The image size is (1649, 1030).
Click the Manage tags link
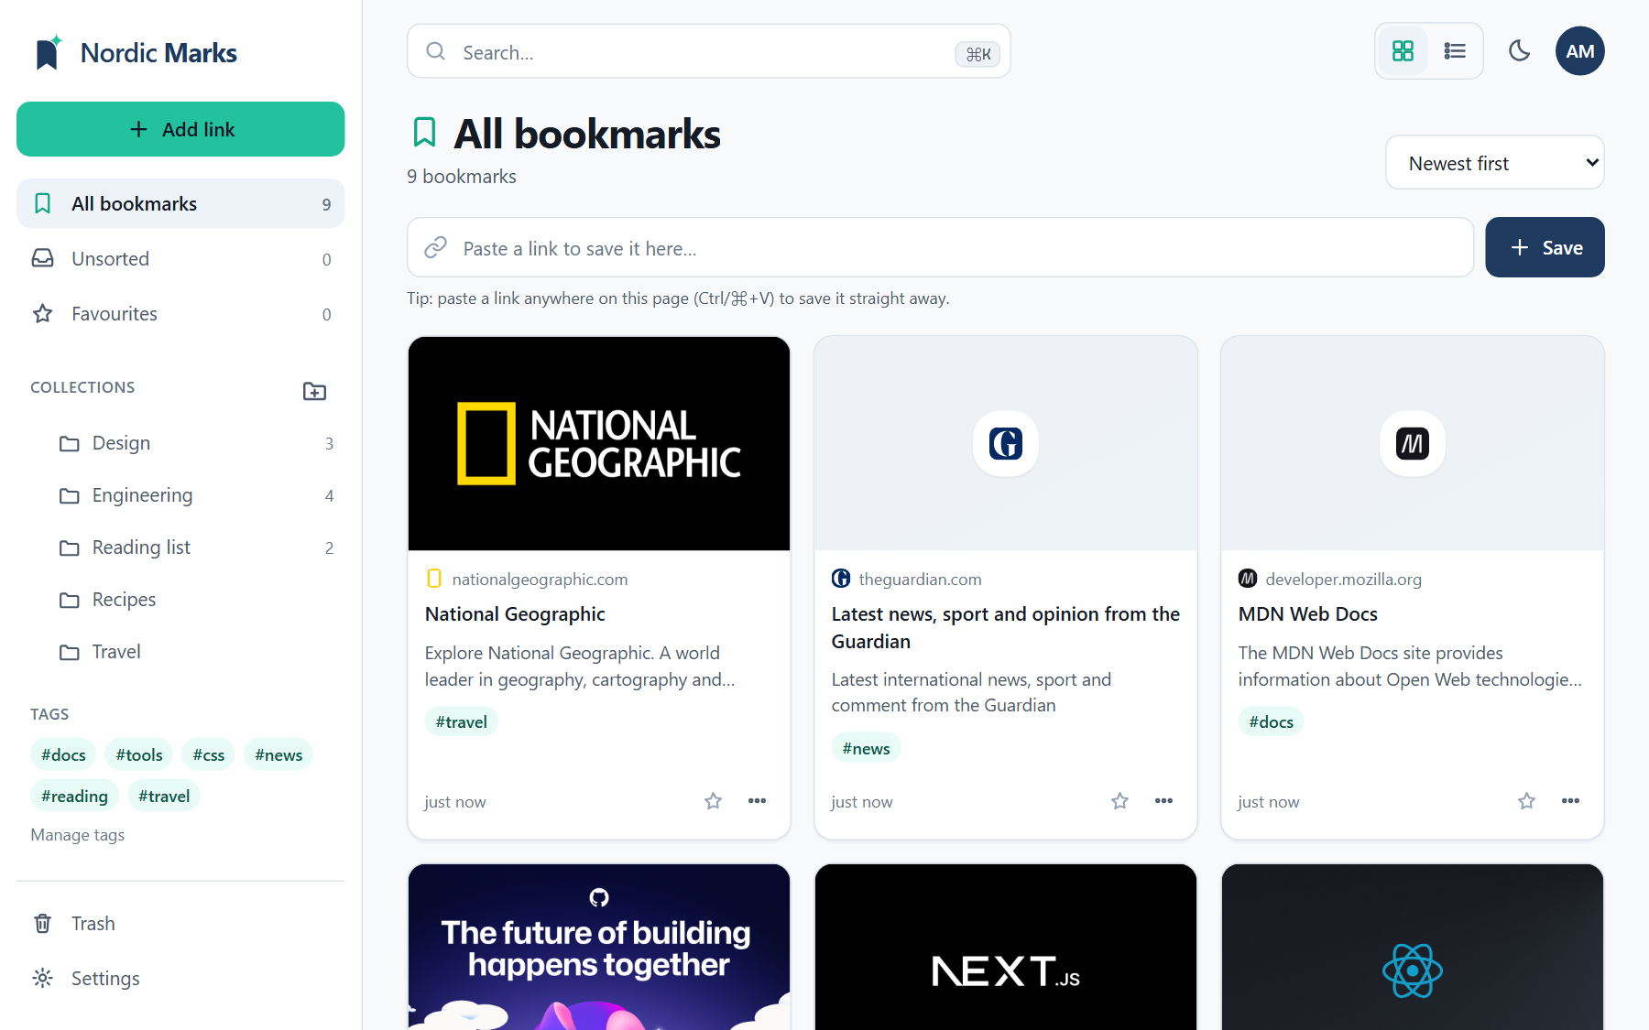coord(78,835)
